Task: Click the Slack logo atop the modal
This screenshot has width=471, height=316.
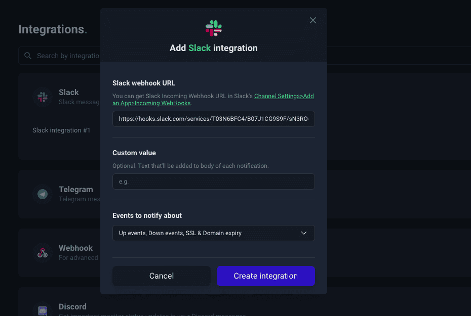Action: pos(213,28)
